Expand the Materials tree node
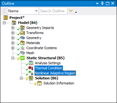This screenshot has height=103, width=117. coord(13,43)
